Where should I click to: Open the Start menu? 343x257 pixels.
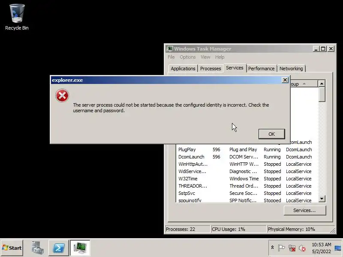point(12,248)
